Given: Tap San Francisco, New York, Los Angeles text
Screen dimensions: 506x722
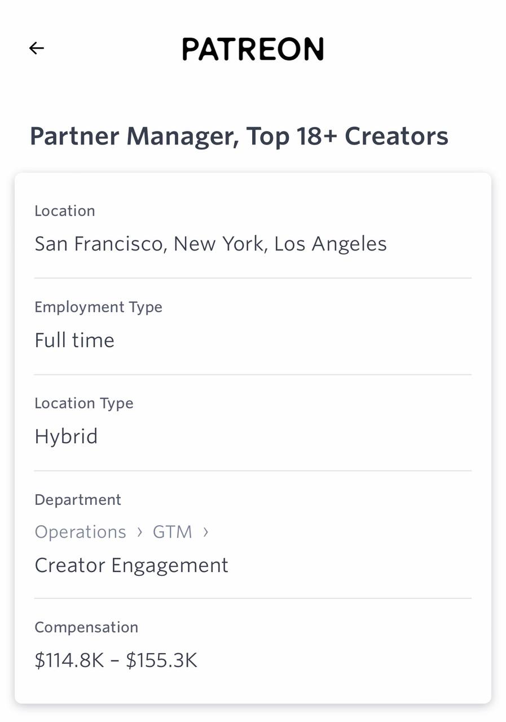Looking at the screenshot, I should (210, 244).
